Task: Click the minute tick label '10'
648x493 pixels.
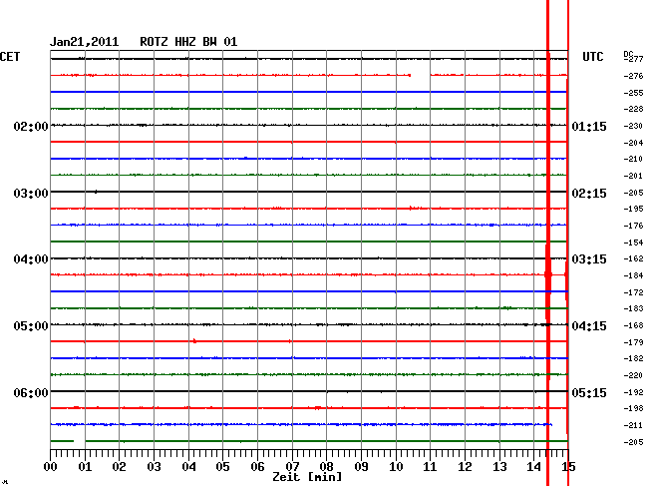Action: coord(396,467)
